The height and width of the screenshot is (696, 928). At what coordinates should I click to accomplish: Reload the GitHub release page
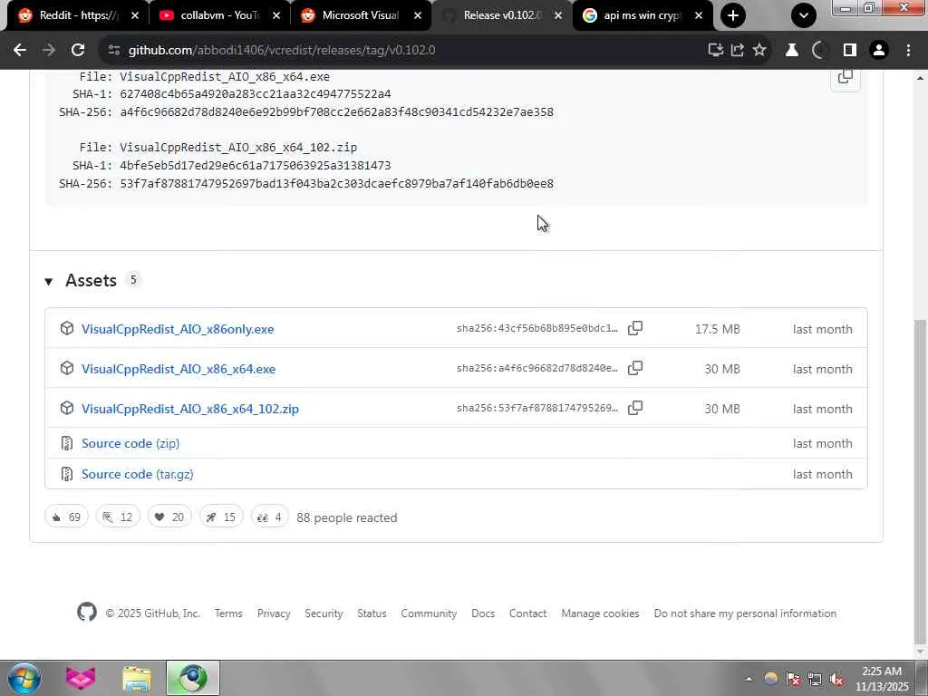[78, 51]
